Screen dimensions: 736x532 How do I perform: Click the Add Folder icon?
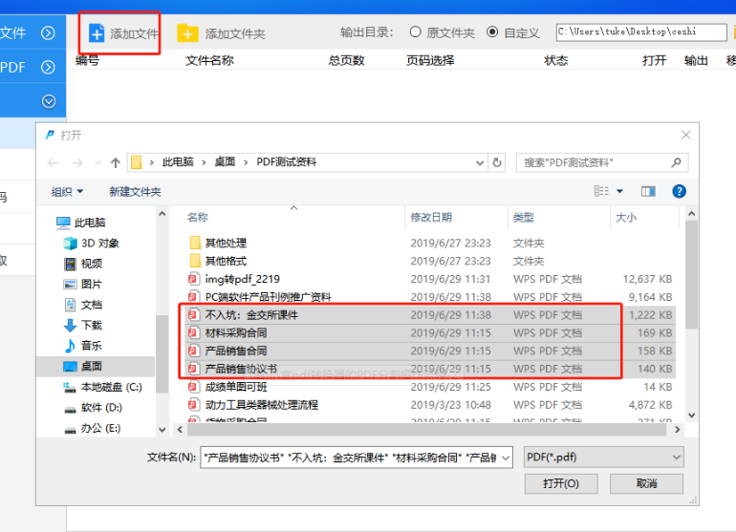point(188,33)
